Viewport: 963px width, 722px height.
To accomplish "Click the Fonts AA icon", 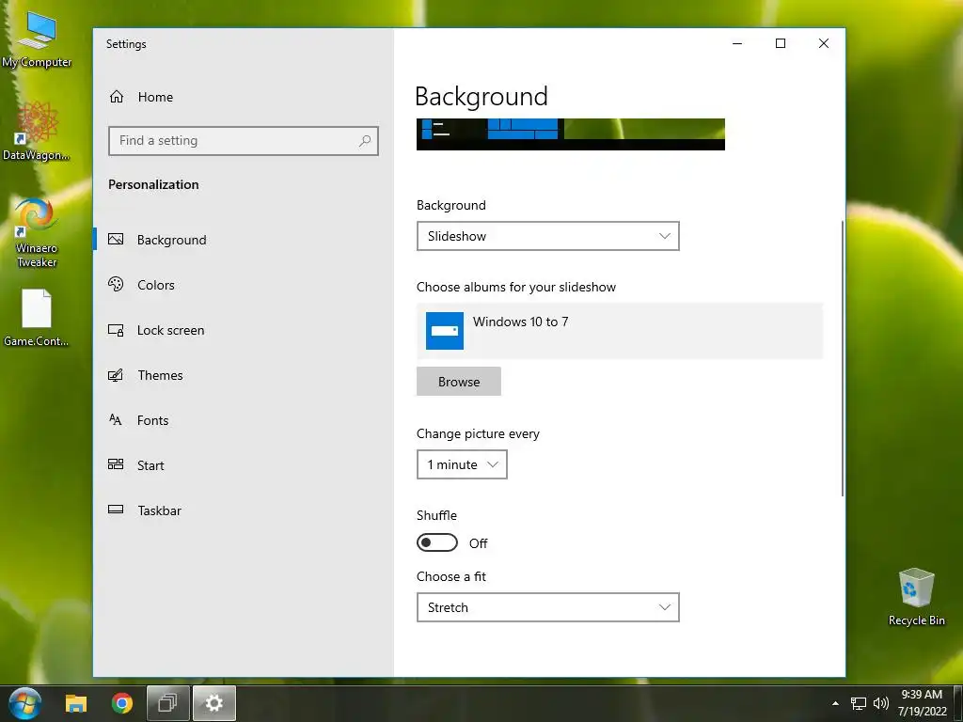I will point(116,420).
